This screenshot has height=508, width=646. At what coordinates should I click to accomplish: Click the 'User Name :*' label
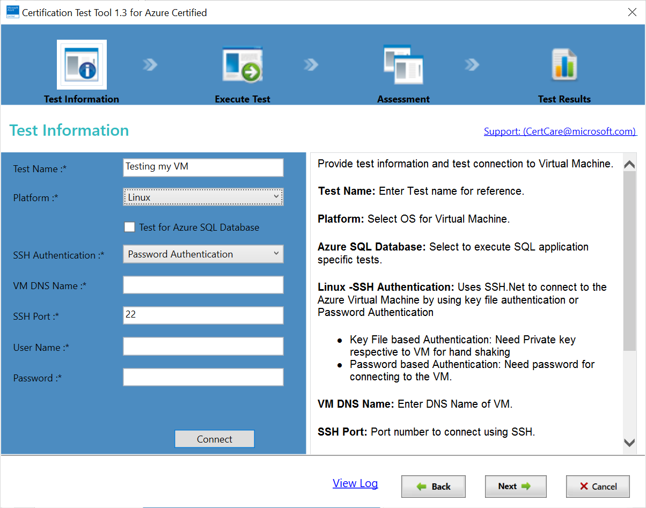click(x=41, y=348)
